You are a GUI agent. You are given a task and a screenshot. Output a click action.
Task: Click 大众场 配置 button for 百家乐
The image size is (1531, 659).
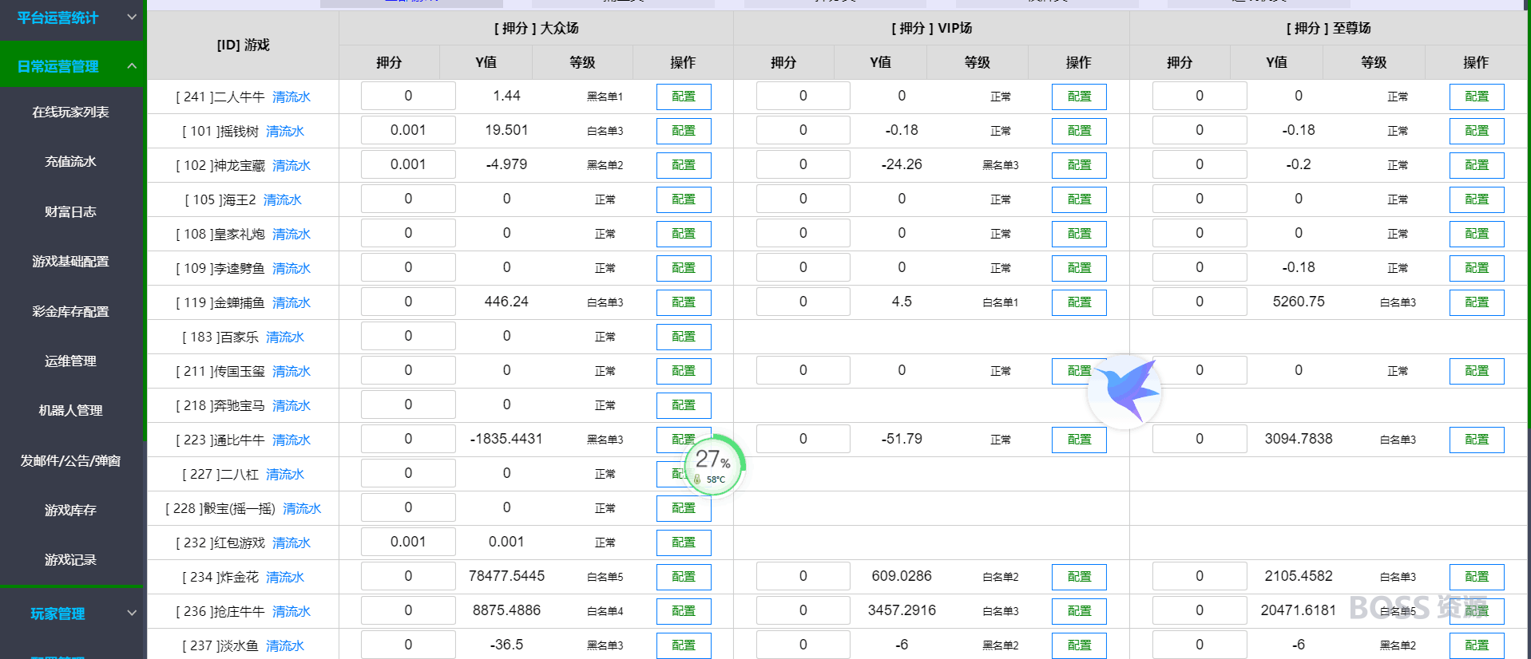(x=684, y=337)
